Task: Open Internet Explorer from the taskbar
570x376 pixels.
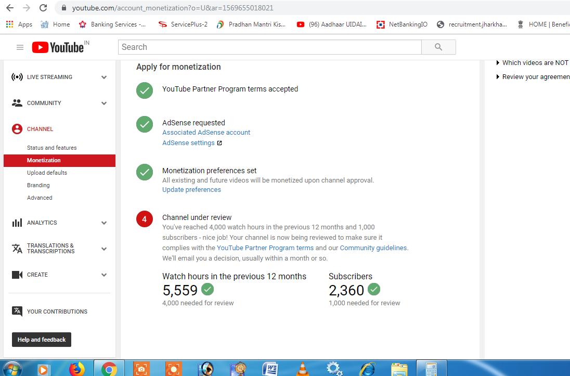Action: [x=367, y=369]
